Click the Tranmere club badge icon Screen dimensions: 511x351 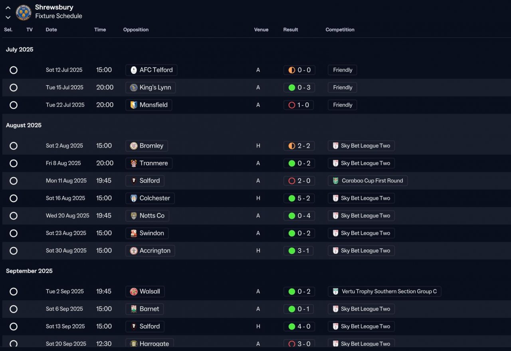point(134,163)
